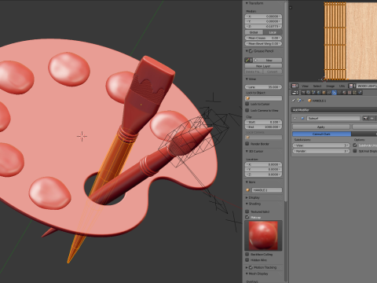Enable Optimal Display option checkbox

[x=355, y=151]
